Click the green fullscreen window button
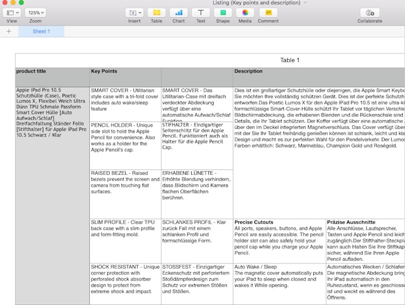The width and height of the screenshot is (405, 305). tap(21, 2)
